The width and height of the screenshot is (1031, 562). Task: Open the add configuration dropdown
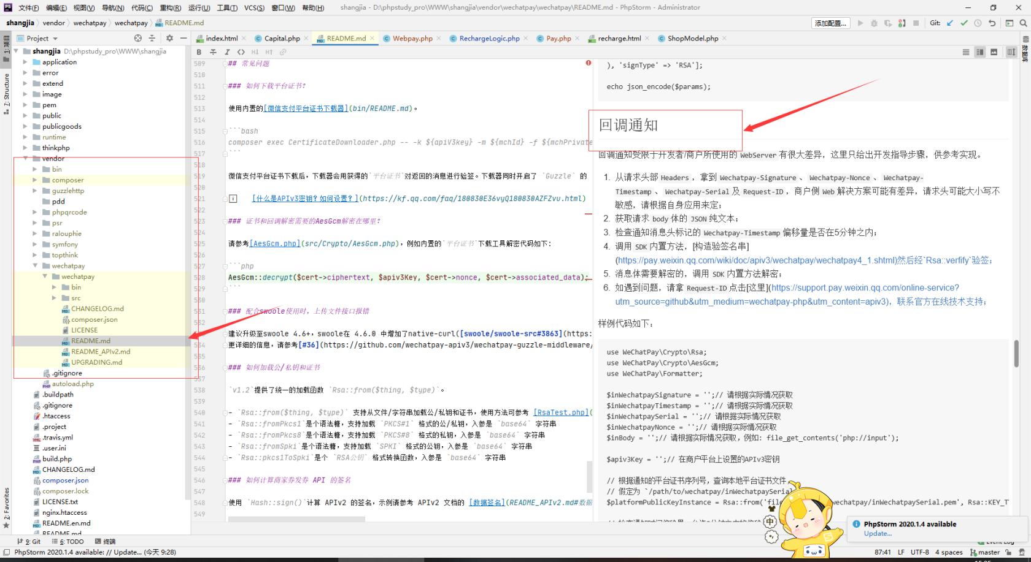[830, 23]
